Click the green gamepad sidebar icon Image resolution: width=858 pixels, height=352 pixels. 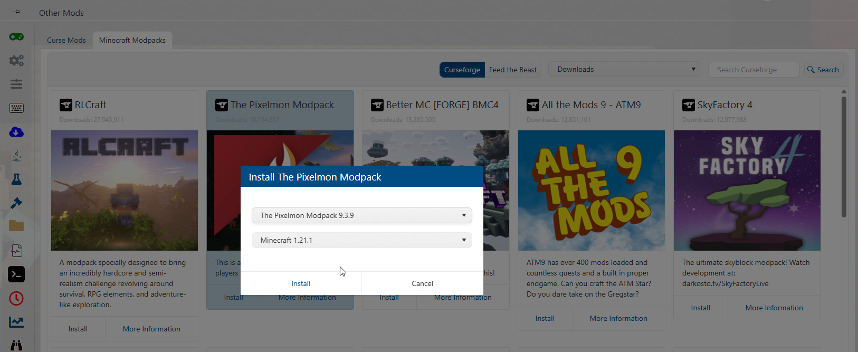(16, 37)
